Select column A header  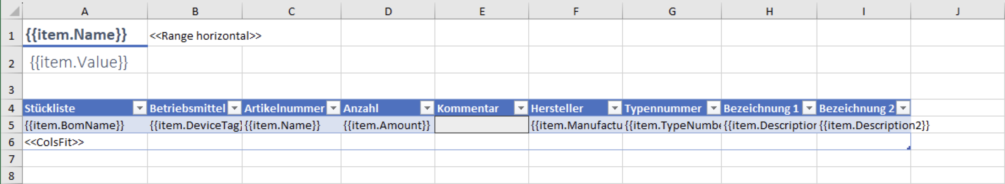85,11
